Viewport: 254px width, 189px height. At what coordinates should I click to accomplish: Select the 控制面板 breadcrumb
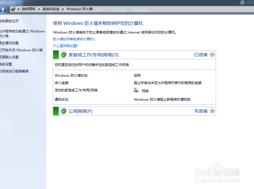tap(29, 9)
